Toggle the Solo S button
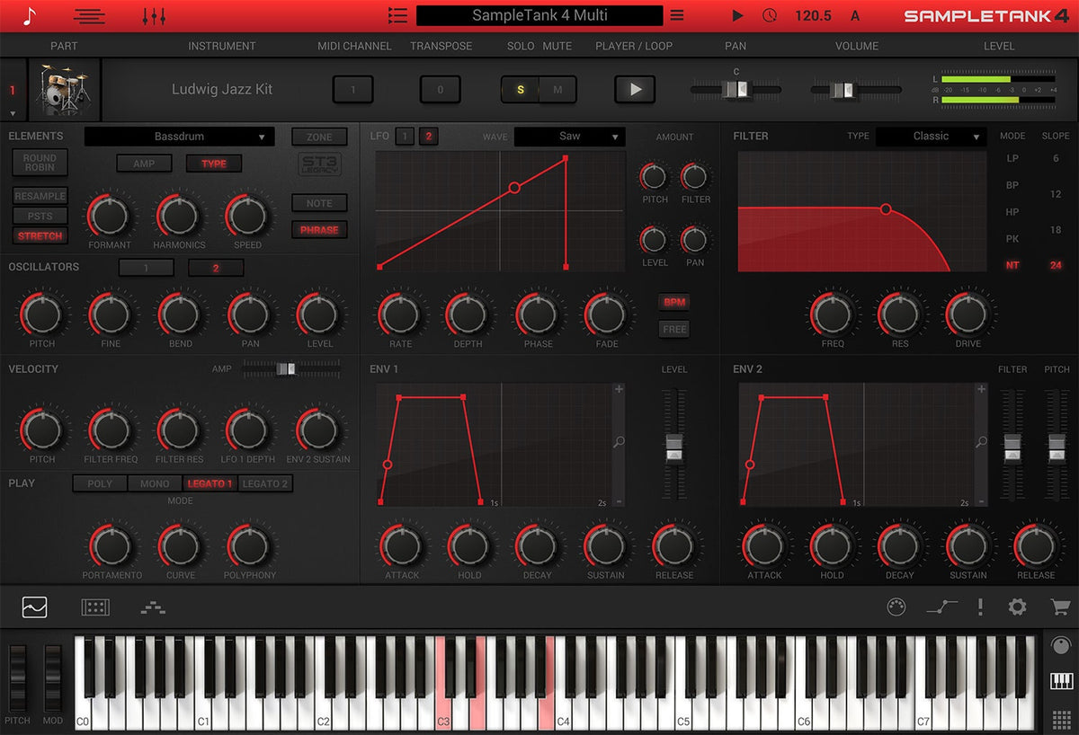The width and height of the screenshot is (1079, 735). tap(520, 89)
